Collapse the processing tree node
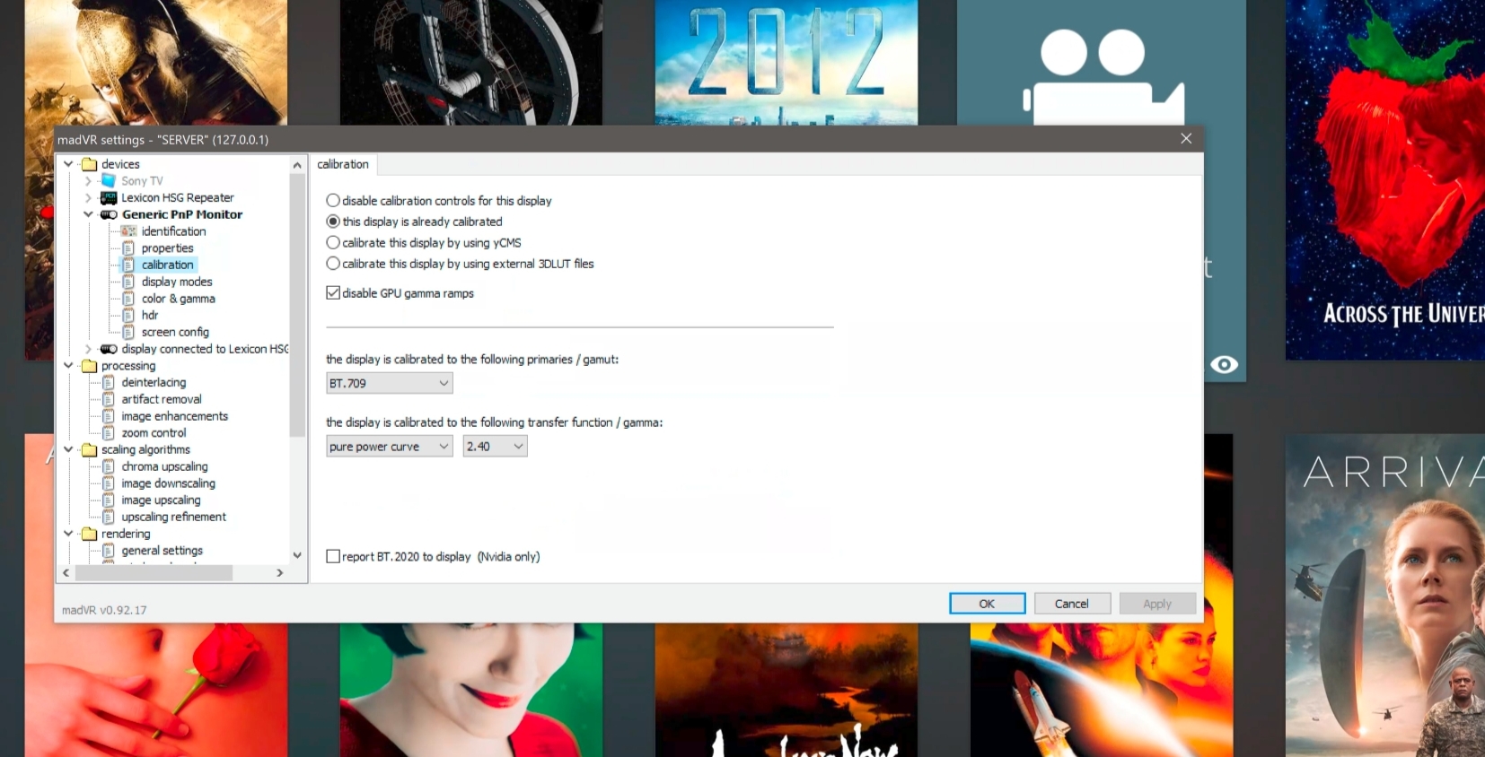 [68, 366]
